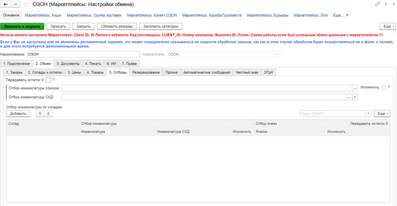Screen dimensions: 397x206
Task: Open the Резервирование sub-tab
Action: pos(146,72)
